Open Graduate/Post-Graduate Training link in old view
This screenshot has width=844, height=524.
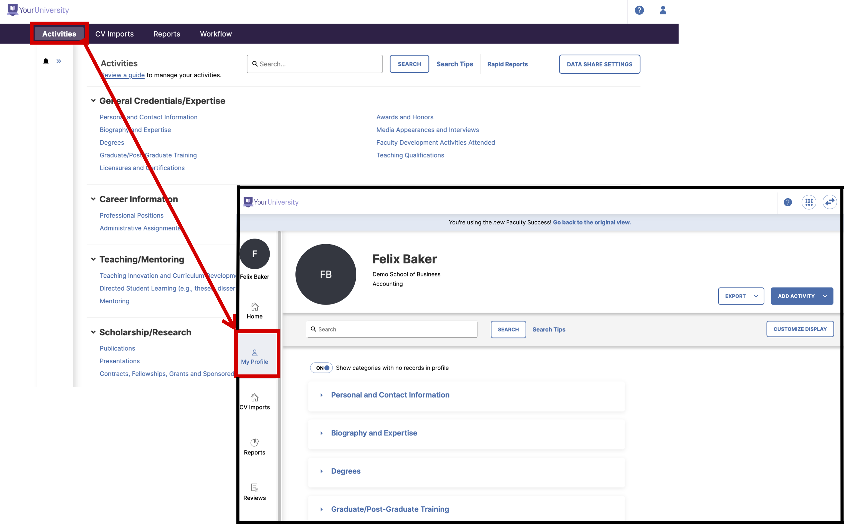tap(148, 155)
